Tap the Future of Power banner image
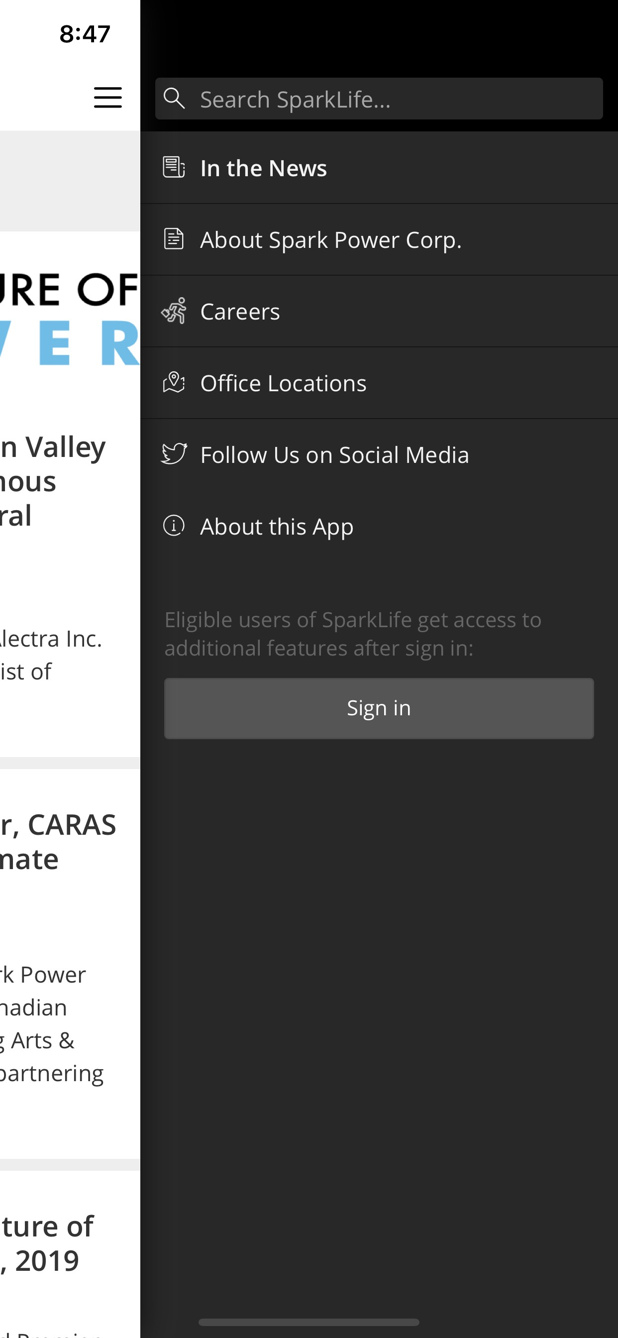The image size is (618, 1338). [70, 320]
